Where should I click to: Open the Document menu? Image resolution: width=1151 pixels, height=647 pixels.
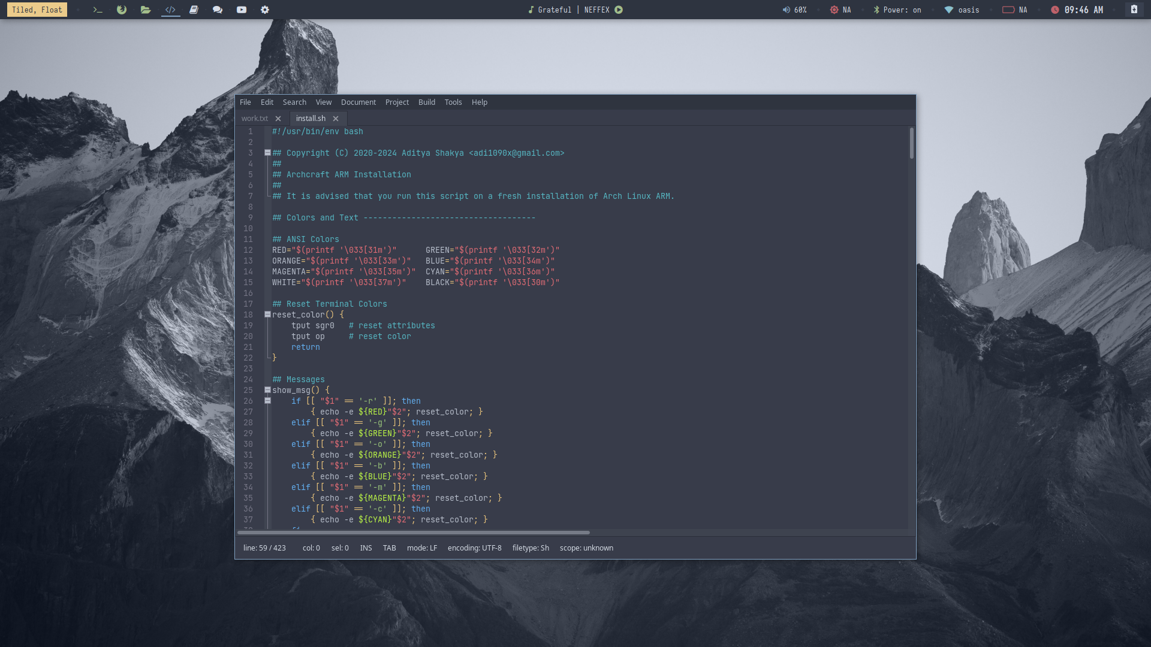pyautogui.click(x=358, y=102)
